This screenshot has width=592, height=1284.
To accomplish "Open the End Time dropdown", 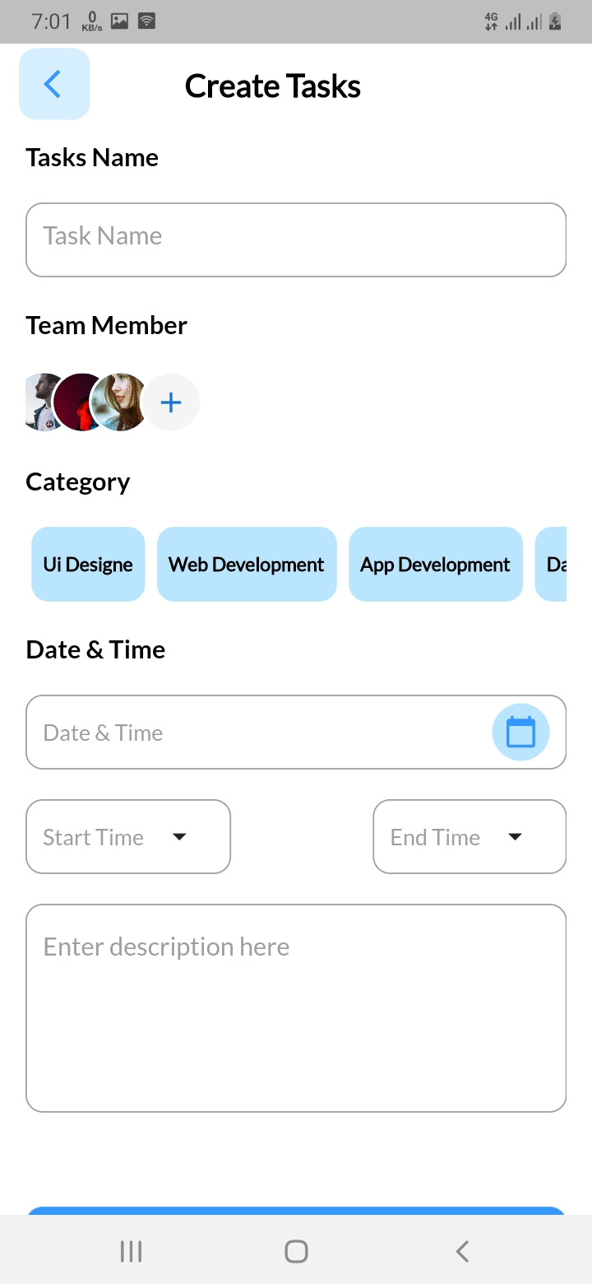I will 469,837.
